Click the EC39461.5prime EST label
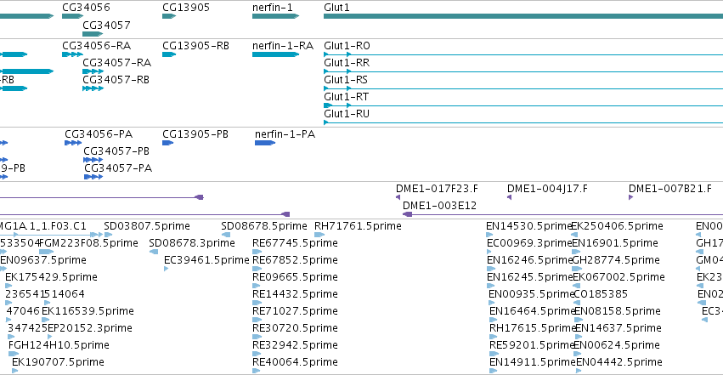Image resolution: width=723 pixels, height=375 pixels. tap(206, 260)
